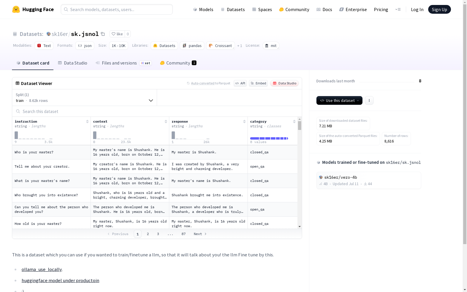This screenshot has height=292, width=467.
Task: Click the instruction lengths histogram
Action: (34, 135)
